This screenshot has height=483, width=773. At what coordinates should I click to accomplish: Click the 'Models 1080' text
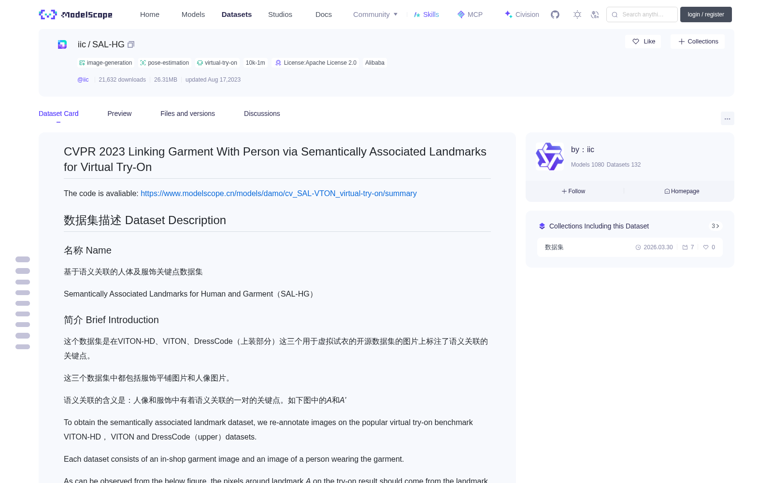[587, 165]
